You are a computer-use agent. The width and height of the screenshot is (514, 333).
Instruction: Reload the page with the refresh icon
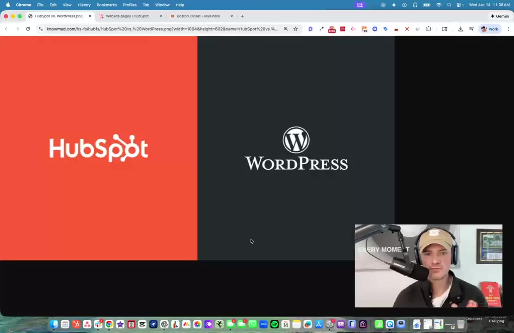click(28, 29)
